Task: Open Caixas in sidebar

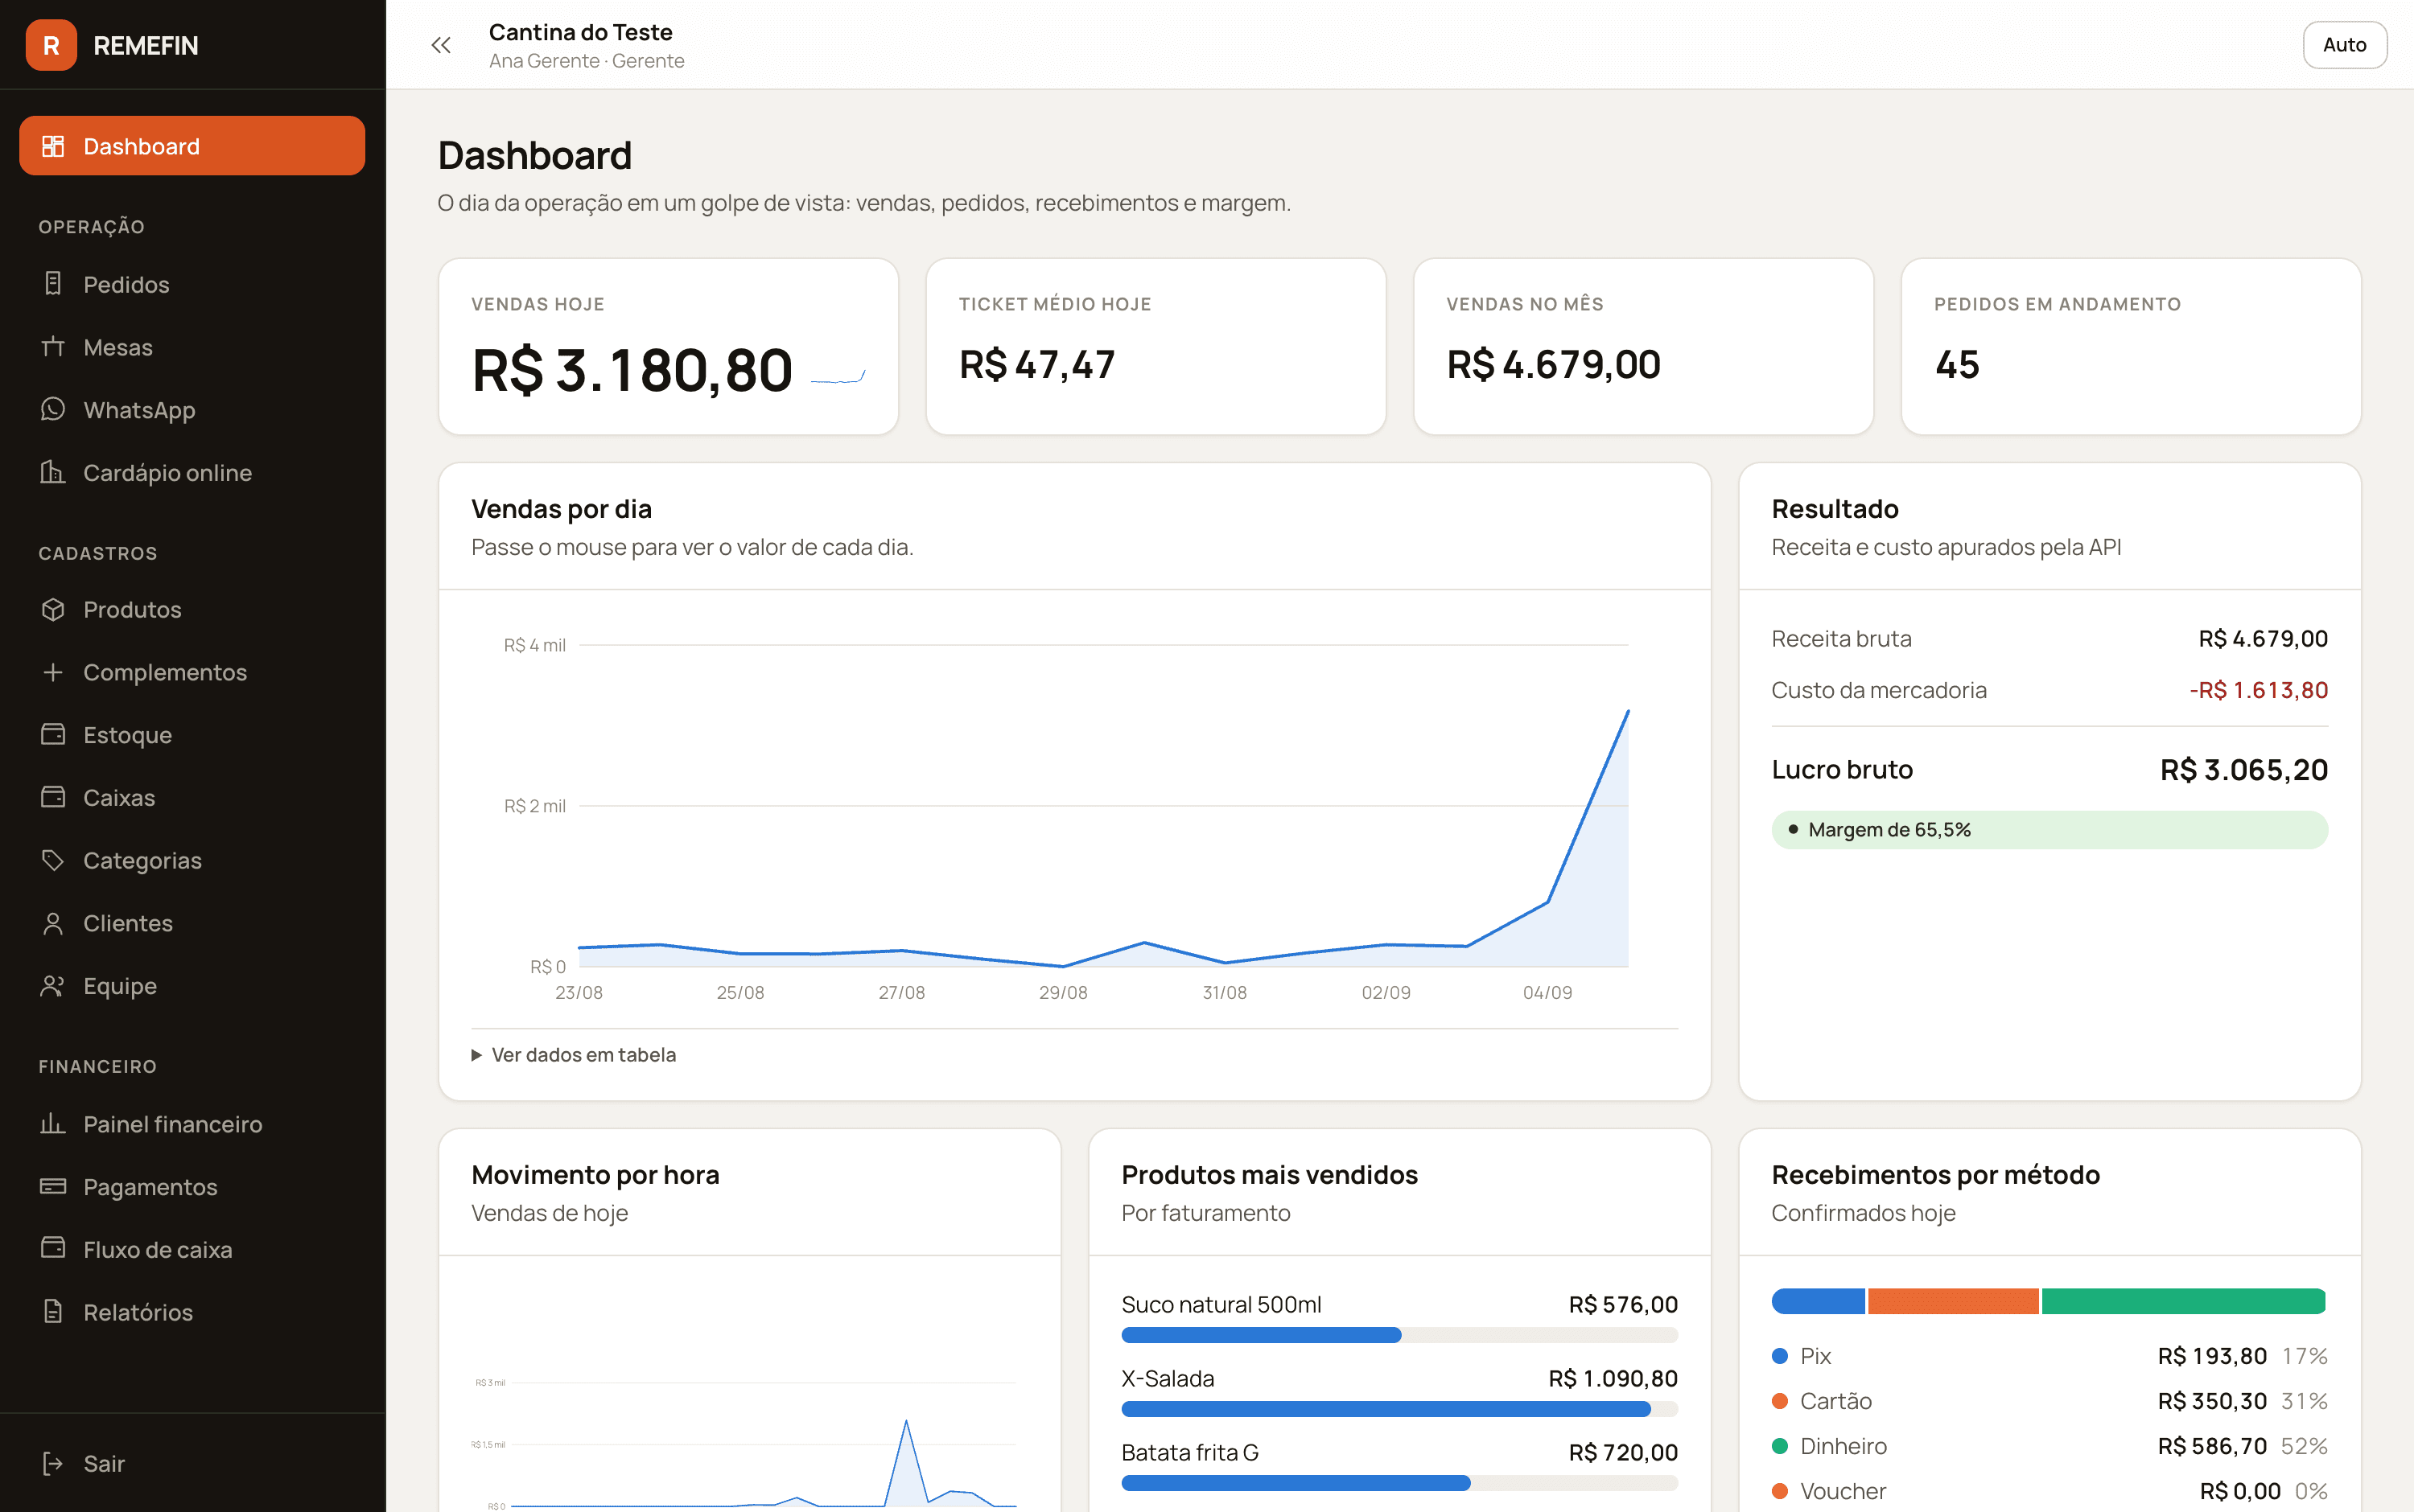Action: click(x=192, y=797)
